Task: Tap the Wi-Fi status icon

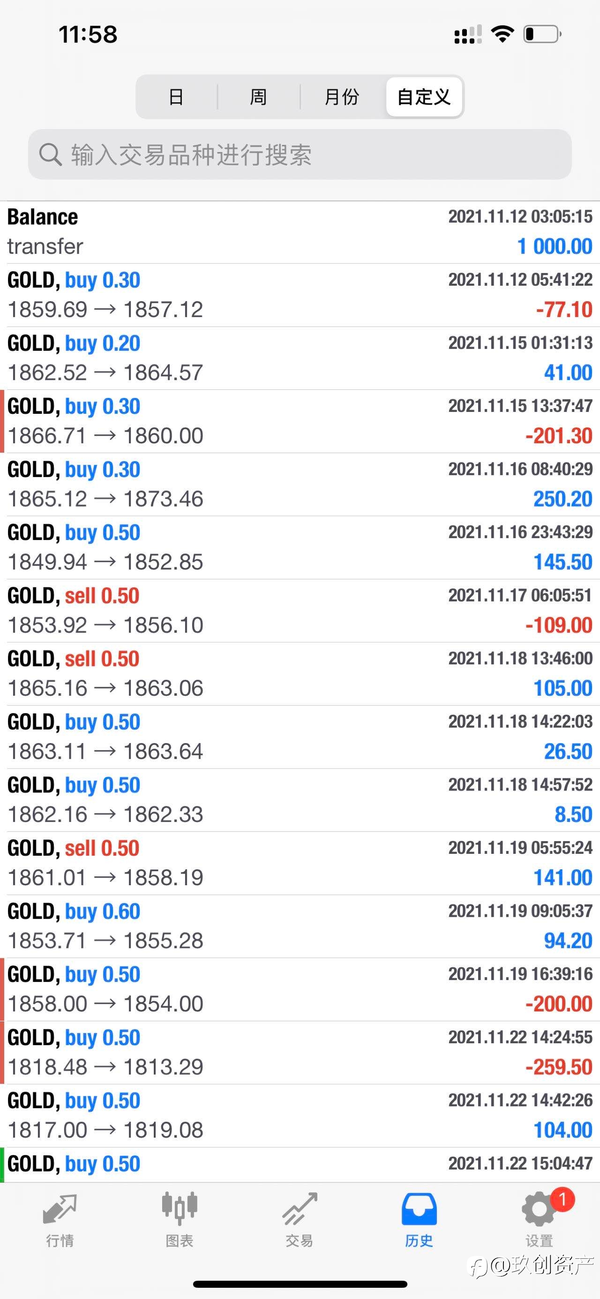Action: coord(502,34)
